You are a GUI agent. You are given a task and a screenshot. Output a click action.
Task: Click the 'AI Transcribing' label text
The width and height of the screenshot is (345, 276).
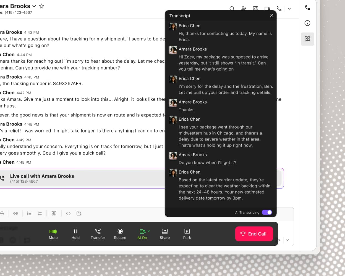coord(247,213)
